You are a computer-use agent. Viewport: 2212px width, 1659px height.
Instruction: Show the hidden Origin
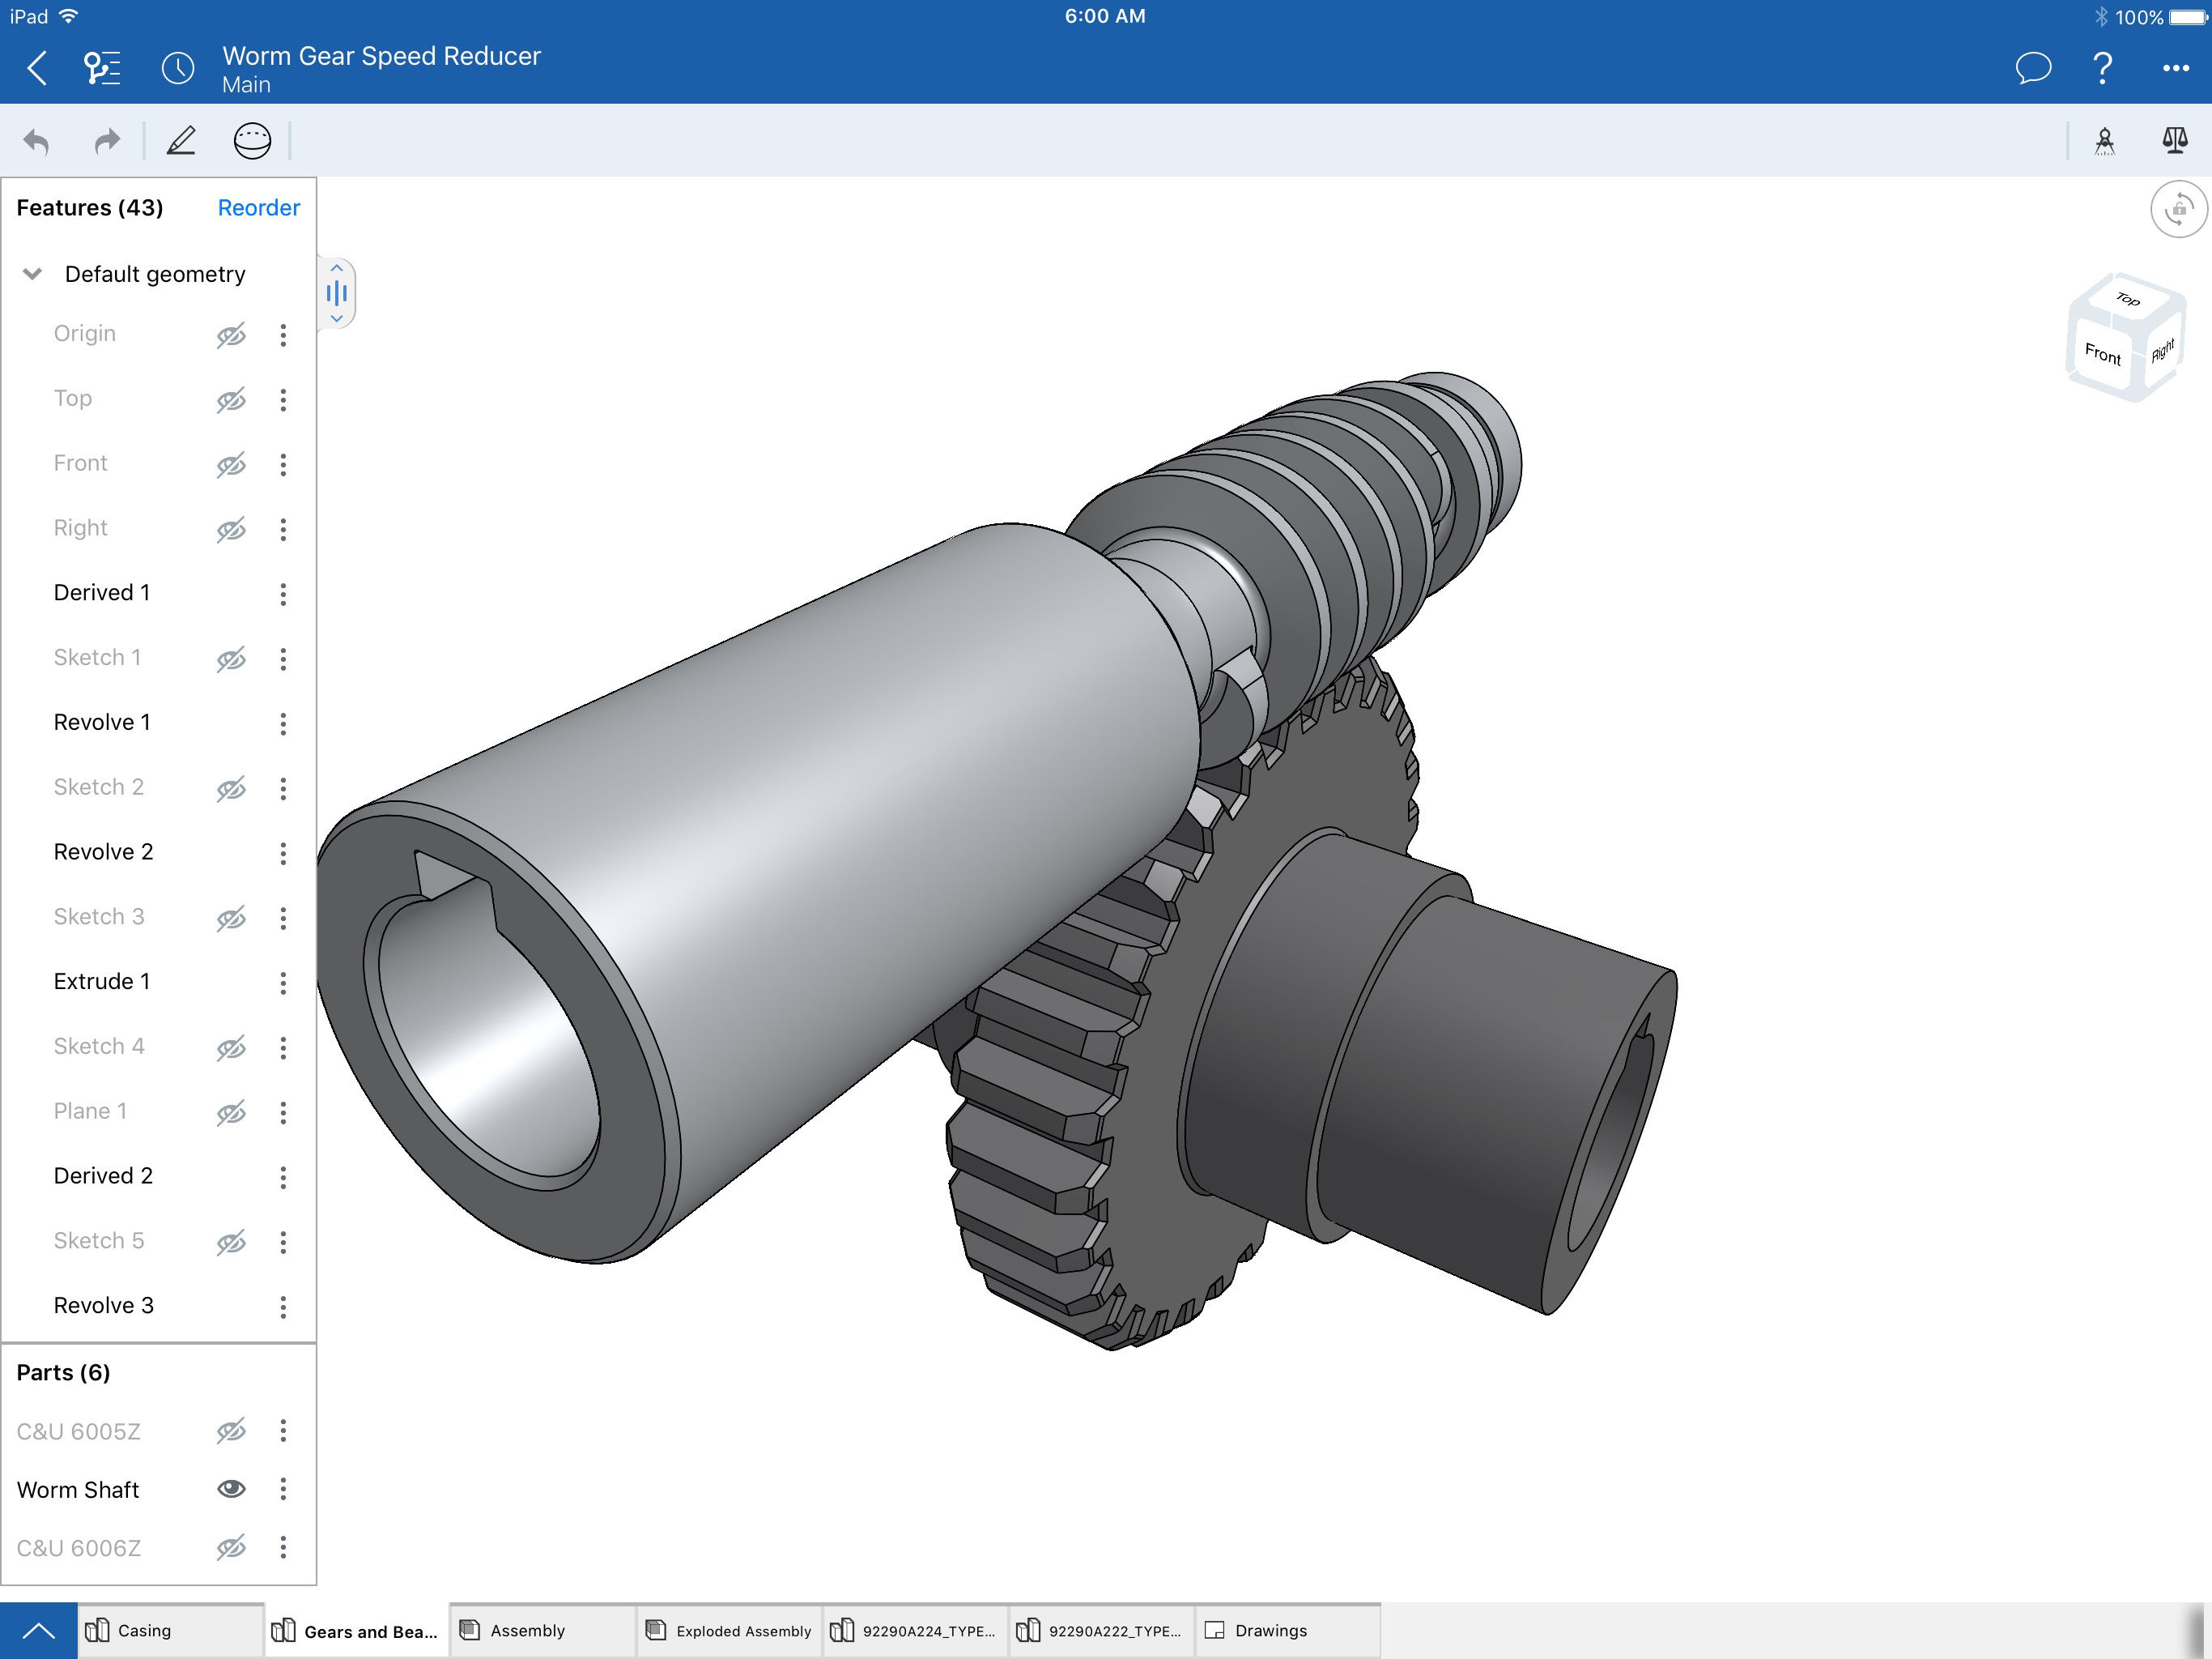point(231,335)
